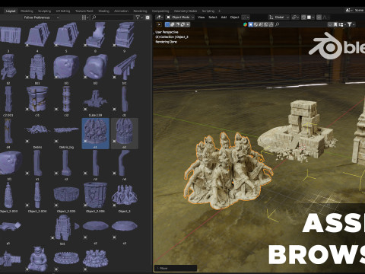
Task: Click the scene browse icon near Scene
Action: pyautogui.click(x=349, y=10)
